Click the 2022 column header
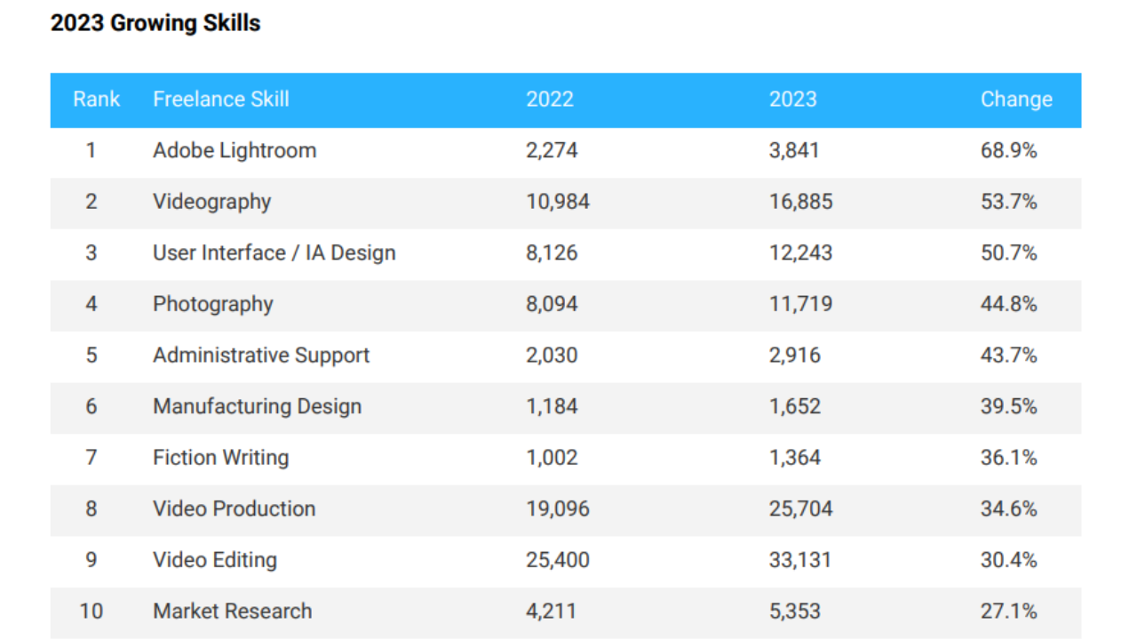The width and height of the screenshot is (1137, 640). tap(550, 100)
